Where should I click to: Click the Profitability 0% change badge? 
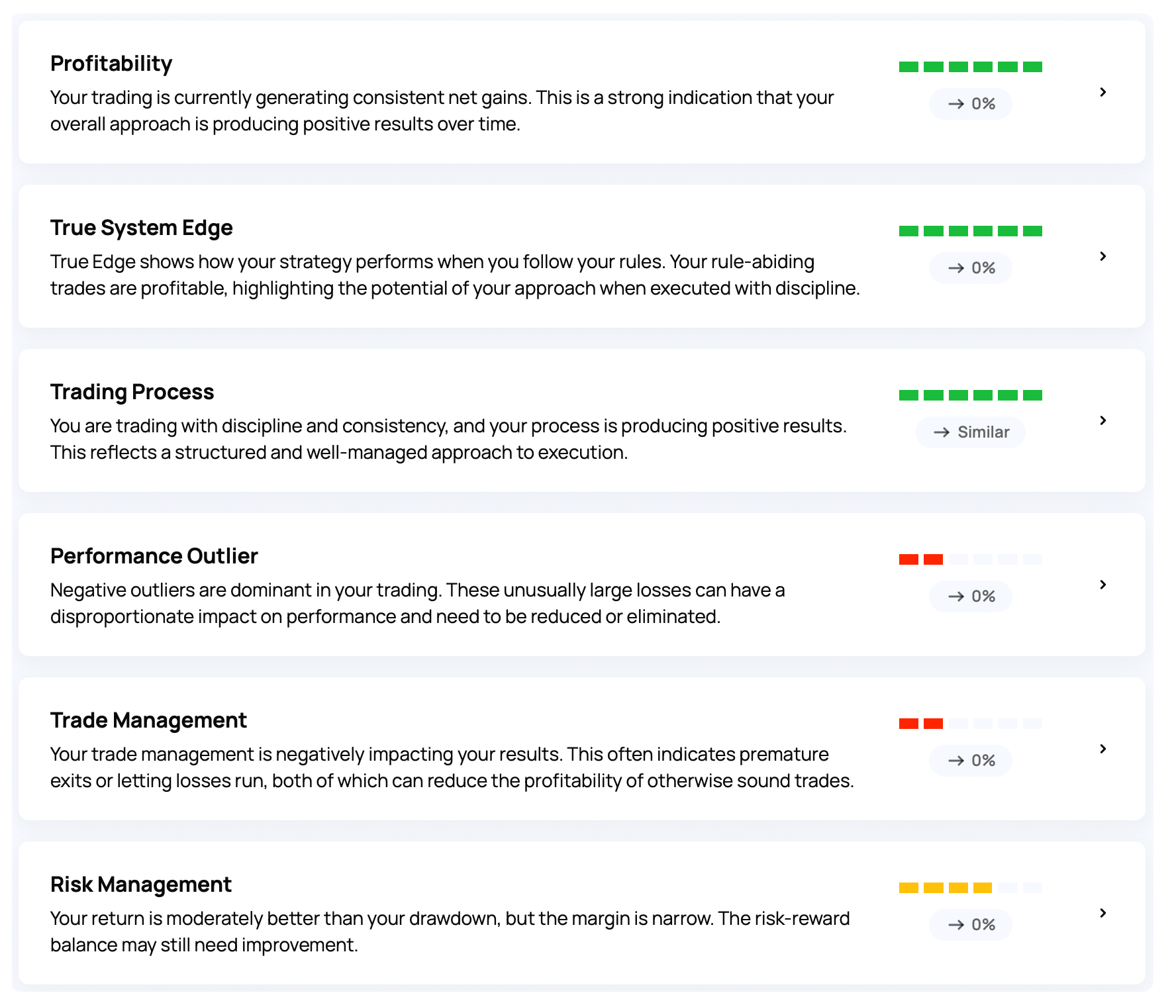[x=971, y=104]
